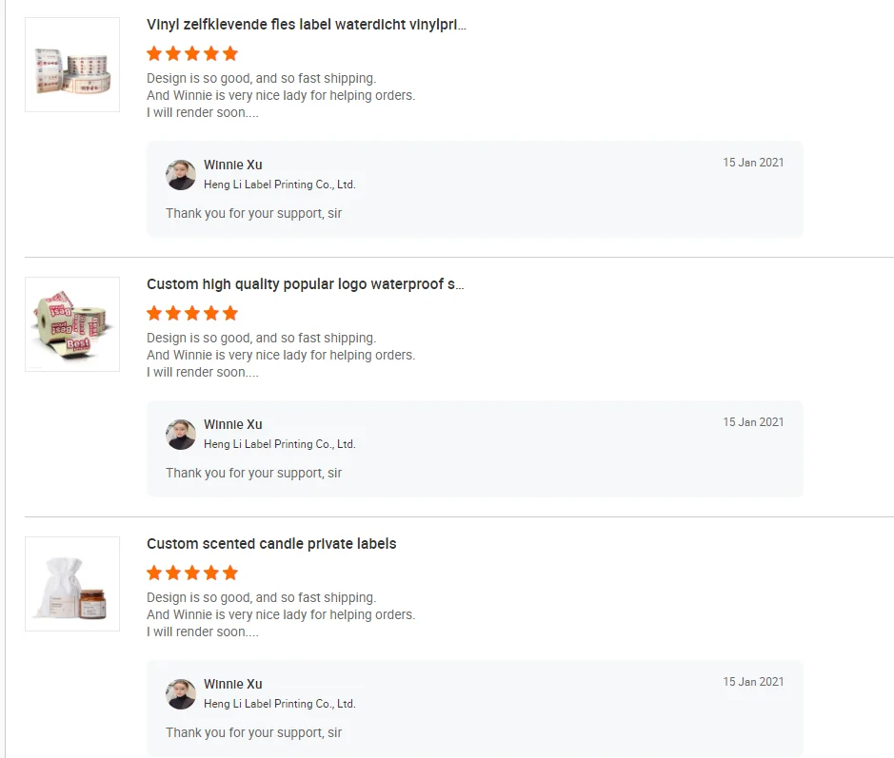Click the star rating under the logo sticker title
The width and height of the screenshot is (894, 758).
point(192,313)
